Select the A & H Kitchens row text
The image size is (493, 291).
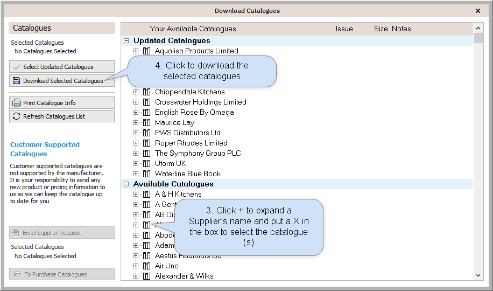pos(178,195)
